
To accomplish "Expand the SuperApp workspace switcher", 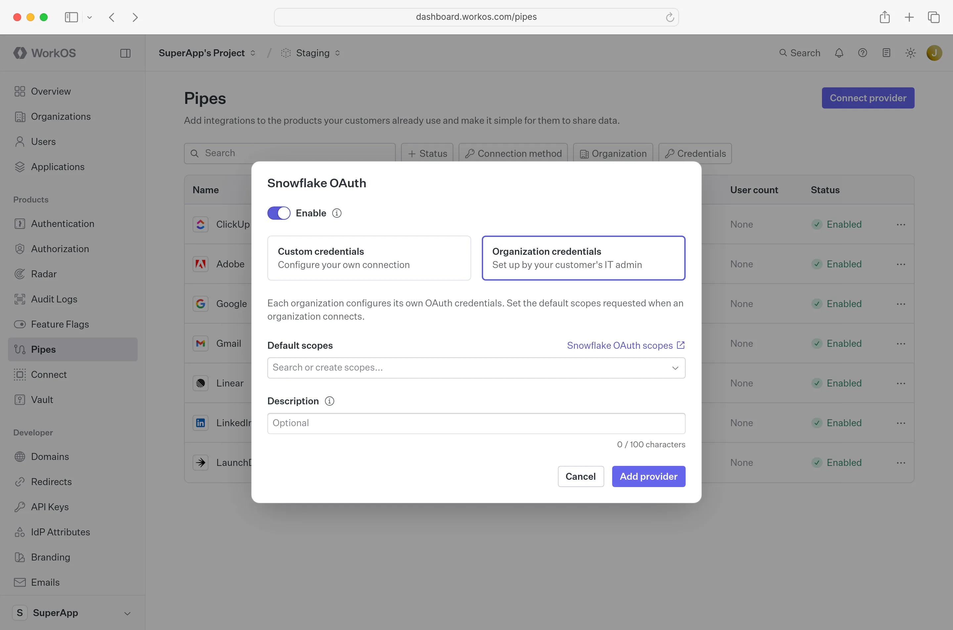I will tap(73, 613).
